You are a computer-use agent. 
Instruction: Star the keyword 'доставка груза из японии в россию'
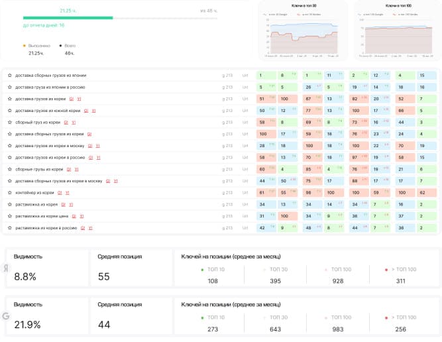(x=9, y=87)
